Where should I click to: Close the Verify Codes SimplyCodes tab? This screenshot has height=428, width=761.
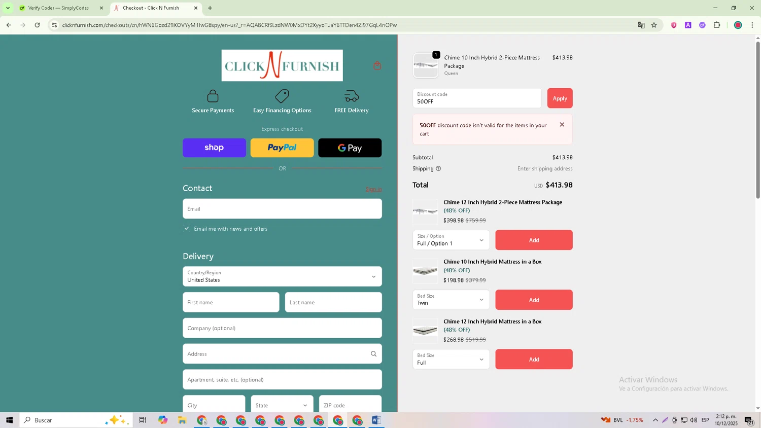pos(101,8)
